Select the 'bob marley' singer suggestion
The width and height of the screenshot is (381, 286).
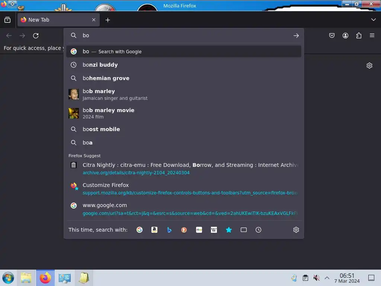pyautogui.click(x=183, y=94)
